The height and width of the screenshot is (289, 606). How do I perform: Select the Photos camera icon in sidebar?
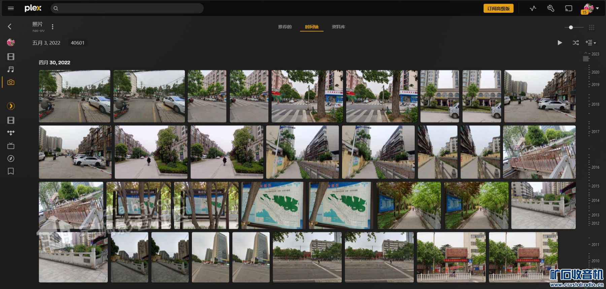point(11,82)
